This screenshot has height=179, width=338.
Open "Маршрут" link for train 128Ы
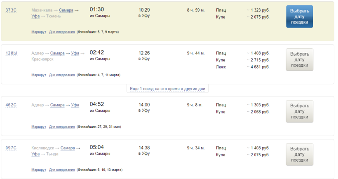point(39,75)
